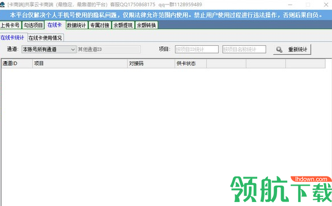Open the 数据统计 tab

pos(76,25)
